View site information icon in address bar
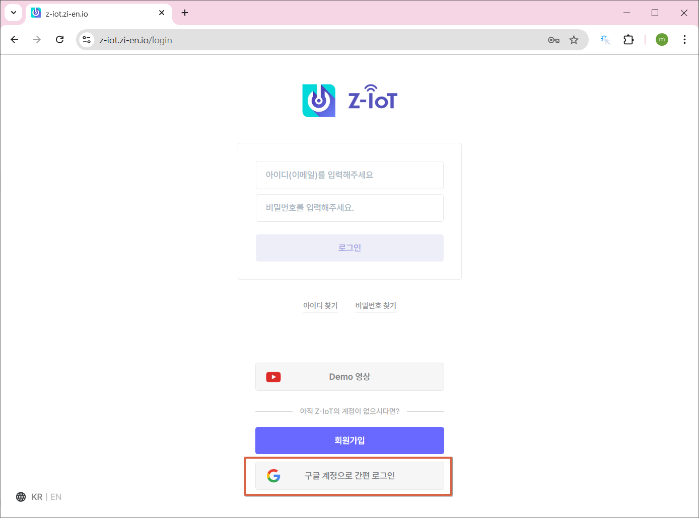 (87, 40)
